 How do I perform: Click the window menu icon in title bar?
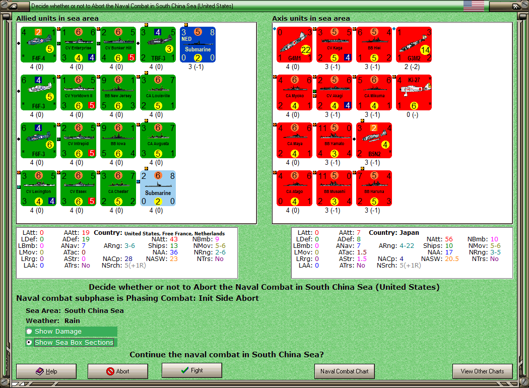pyautogui.click(x=13, y=6)
